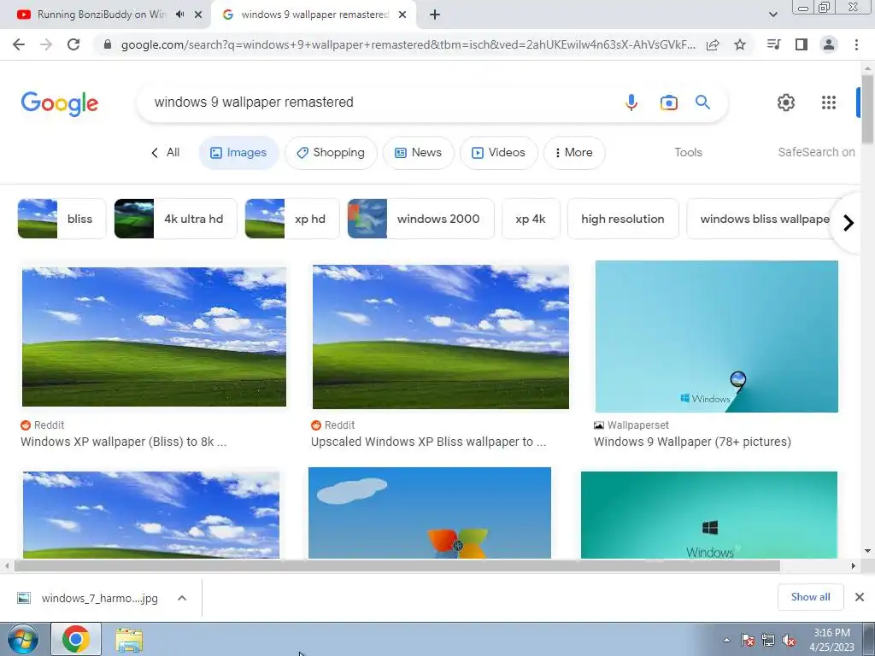The height and width of the screenshot is (656, 875).
Task: Share this page from the address bar
Action: (x=713, y=44)
